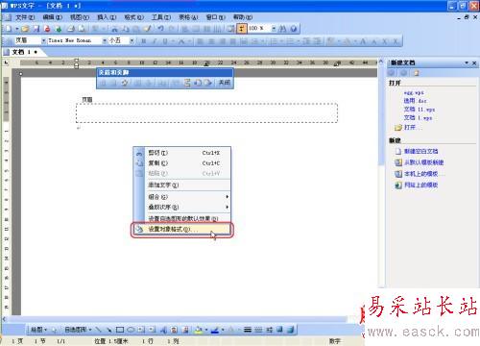Image resolution: width=480 pixels, height=346 pixels.
Task: Choose 剪切 Ctrl+X from context menu
Action: coord(181,153)
